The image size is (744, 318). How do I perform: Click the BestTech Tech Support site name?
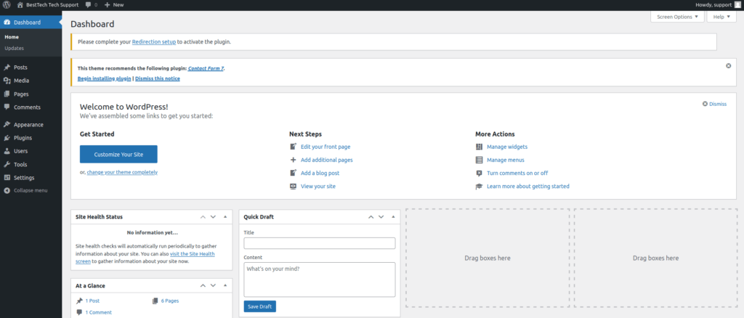click(52, 5)
